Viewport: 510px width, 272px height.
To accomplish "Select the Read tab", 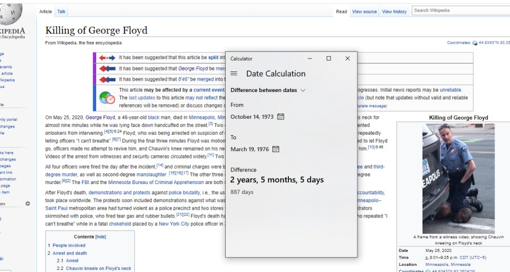I will [341, 11].
